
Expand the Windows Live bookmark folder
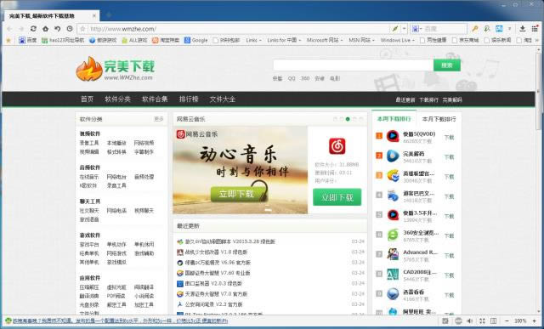pos(398,40)
